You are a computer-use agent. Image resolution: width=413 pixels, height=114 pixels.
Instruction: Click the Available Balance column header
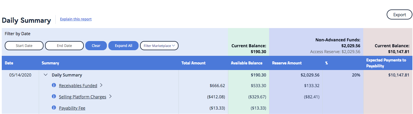pos(247,63)
